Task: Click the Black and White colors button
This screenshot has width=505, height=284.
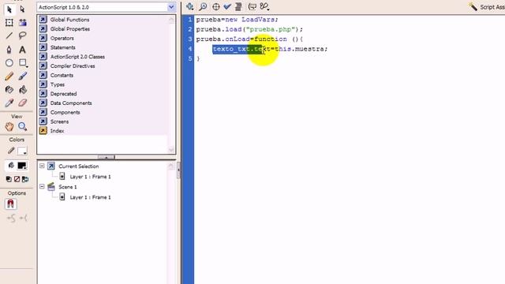Action: (x=9, y=179)
